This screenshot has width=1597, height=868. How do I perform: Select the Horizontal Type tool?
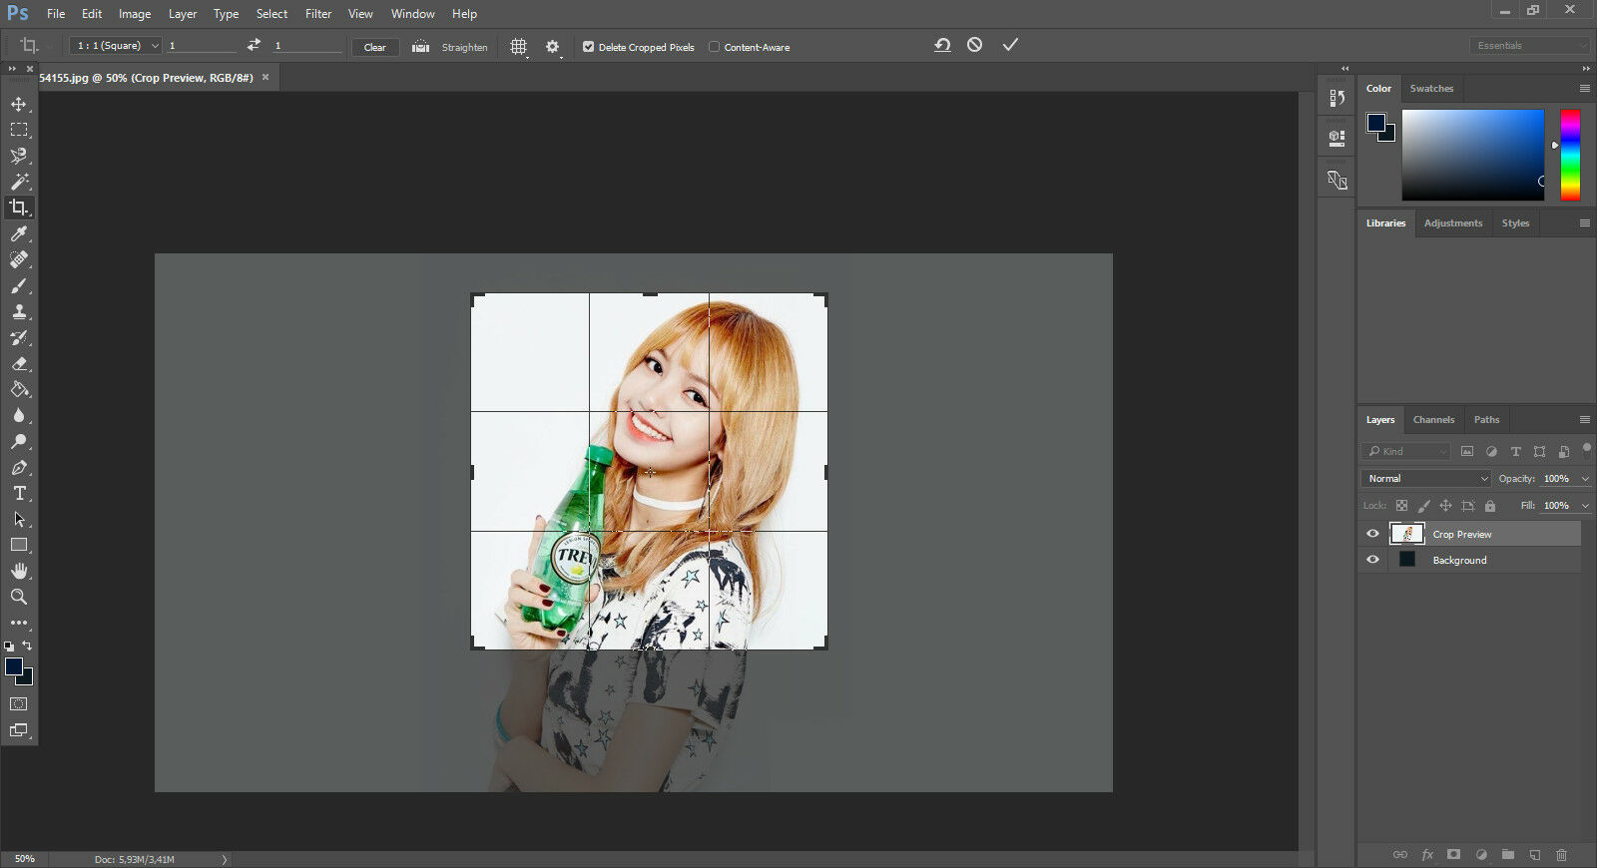19,493
